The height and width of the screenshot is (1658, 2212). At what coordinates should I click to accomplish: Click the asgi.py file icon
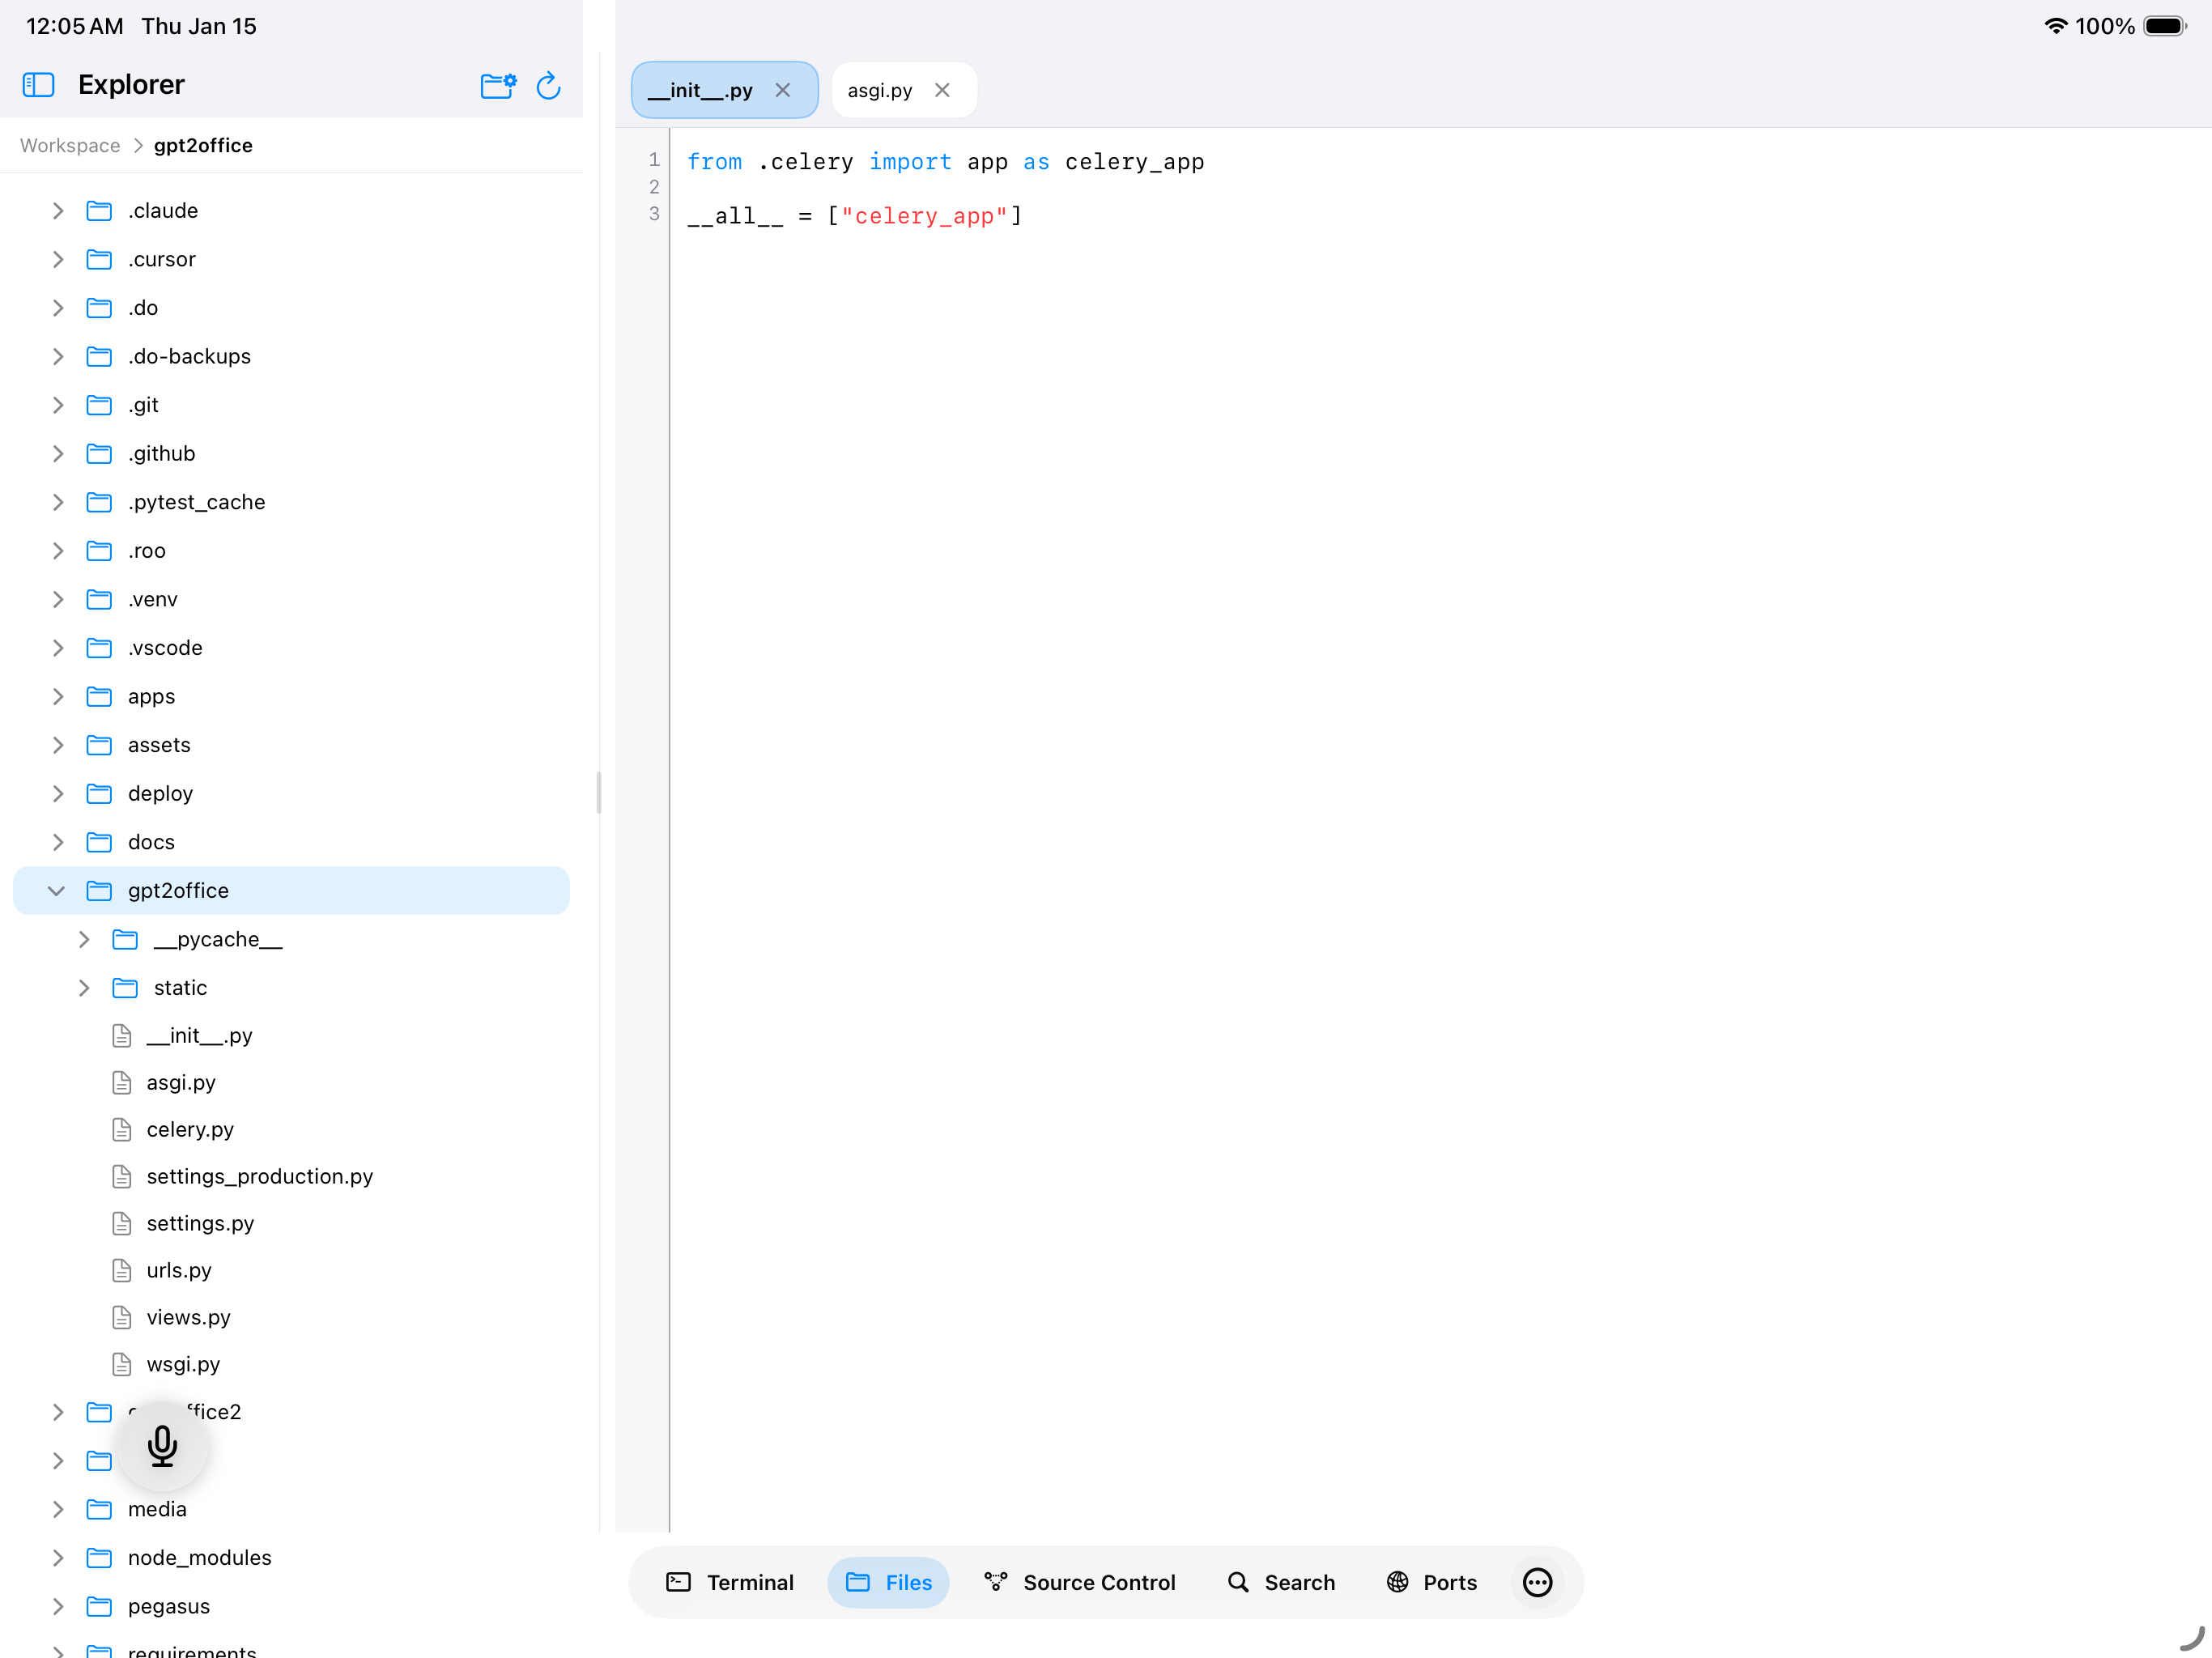pyautogui.click(x=122, y=1082)
